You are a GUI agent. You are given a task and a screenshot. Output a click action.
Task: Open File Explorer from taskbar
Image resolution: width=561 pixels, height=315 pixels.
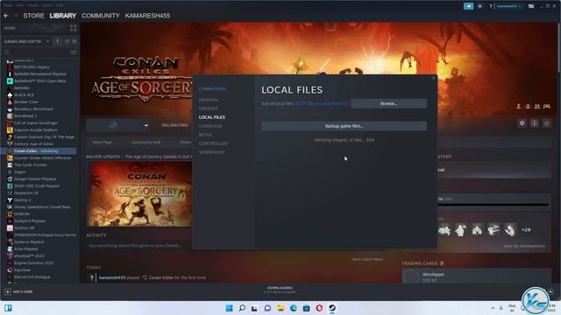coord(280,308)
